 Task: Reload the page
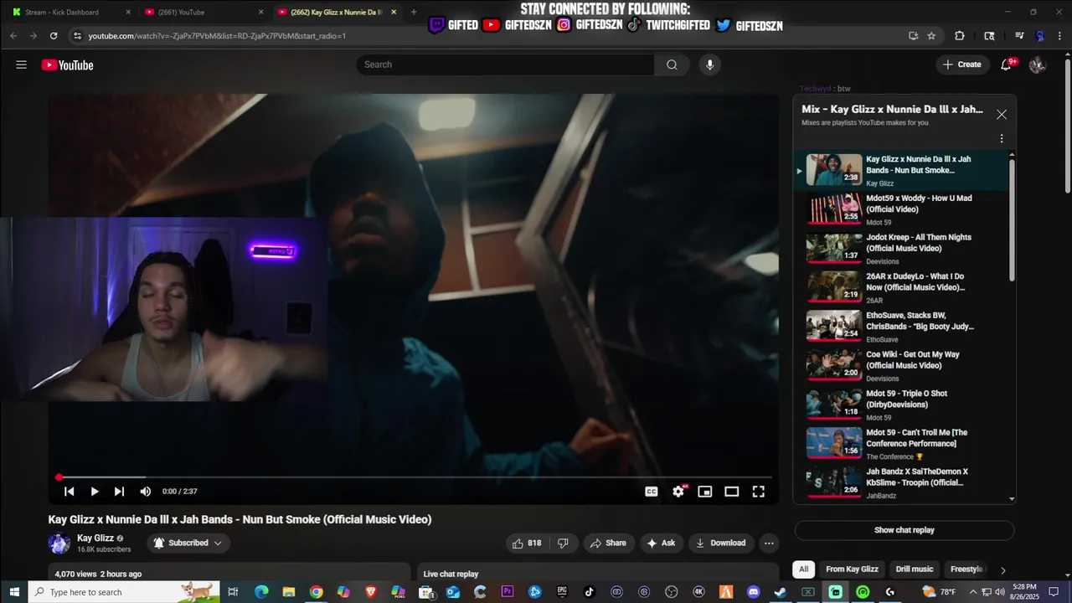tap(54, 36)
